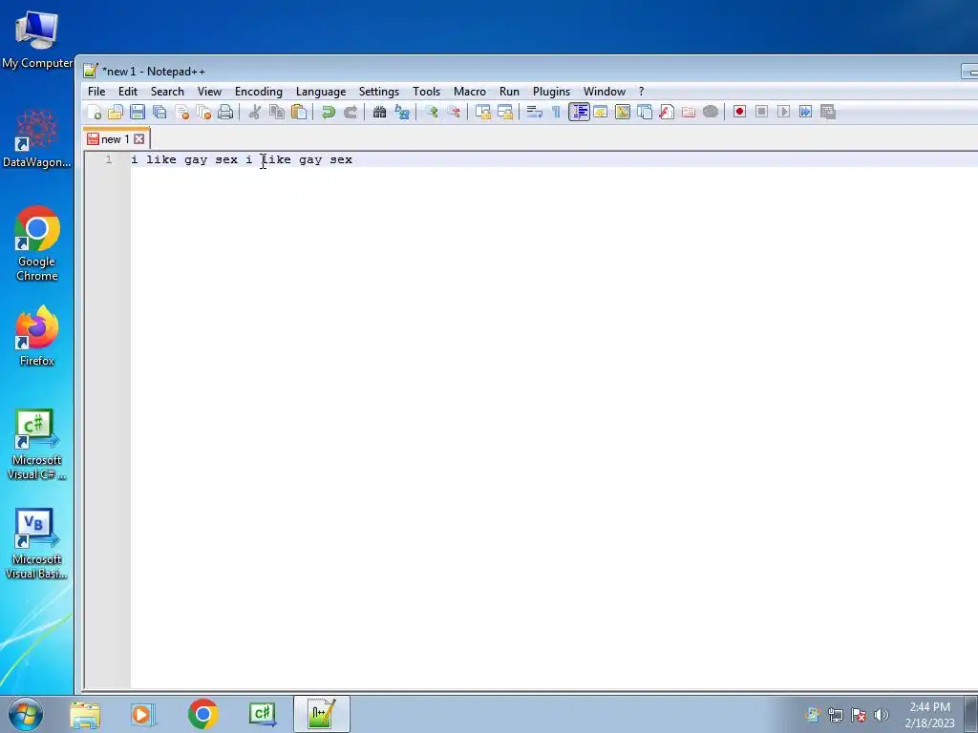Select the Firefox desktop shortcut
The height and width of the screenshot is (733, 978).
tap(37, 337)
